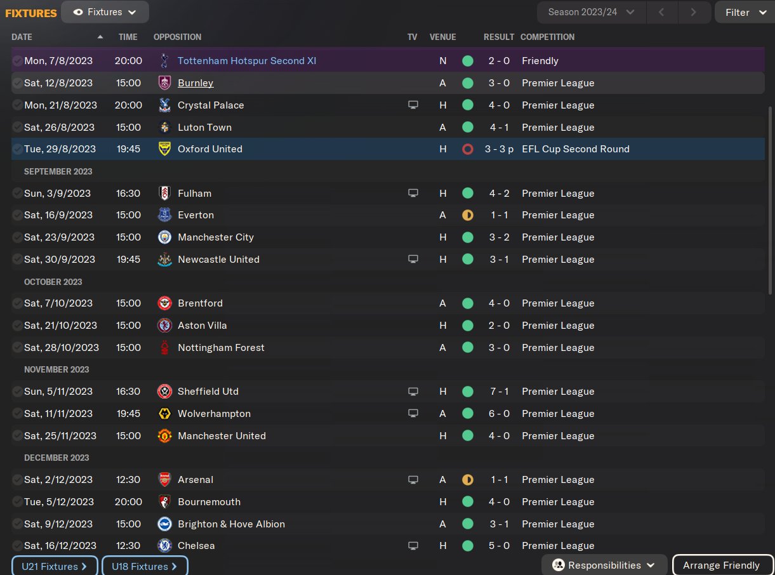Click the Arsenal club crest icon
This screenshot has width=775, height=575.
point(164,480)
